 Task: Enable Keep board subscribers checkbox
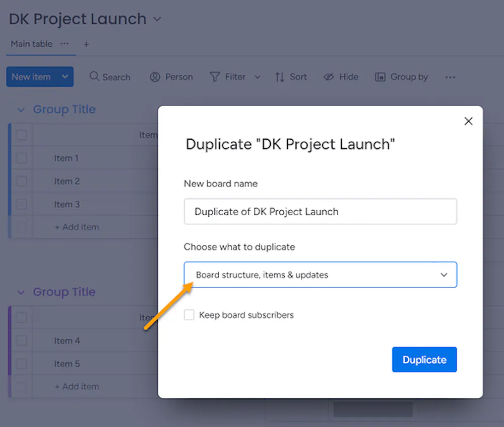point(189,315)
